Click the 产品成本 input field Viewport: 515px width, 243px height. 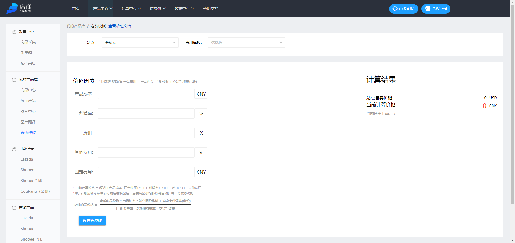click(146, 94)
